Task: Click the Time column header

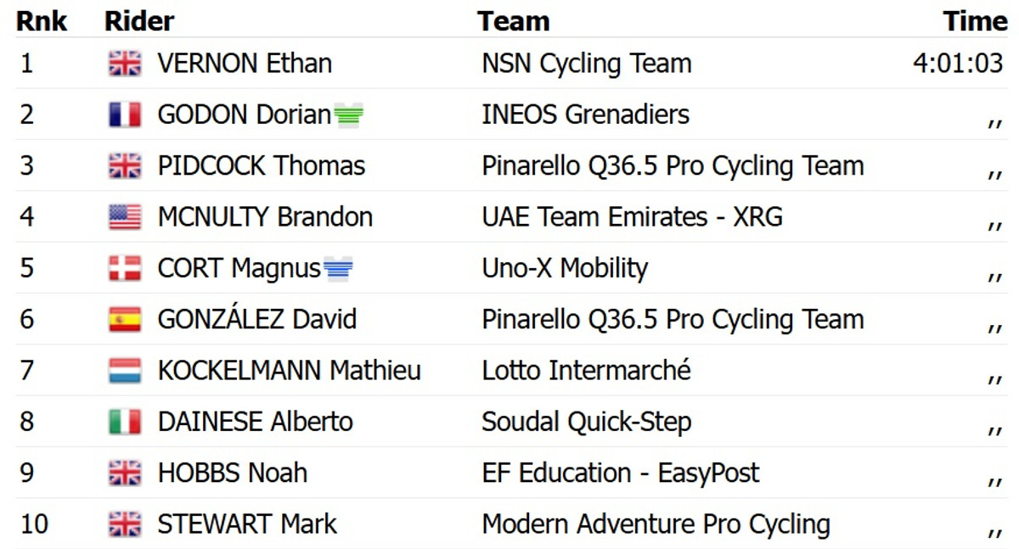Action: [975, 21]
